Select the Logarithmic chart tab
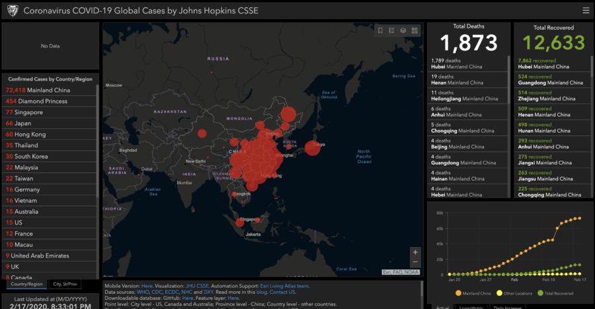The height and width of the screenshot is (309, 595). point(471,307)
